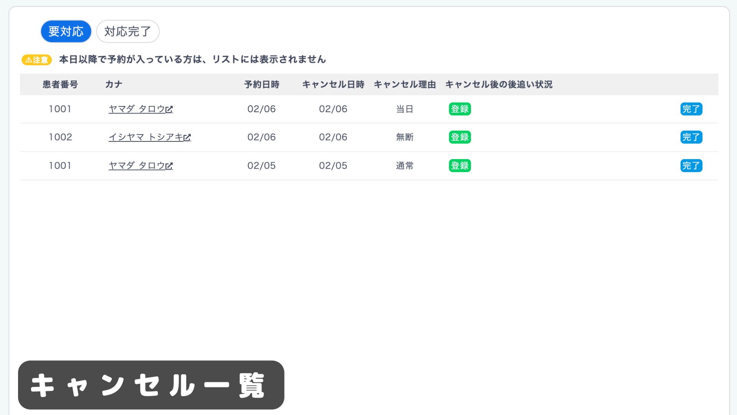
Task: Click the 患者番号 column header
Action: click(60, 85)
